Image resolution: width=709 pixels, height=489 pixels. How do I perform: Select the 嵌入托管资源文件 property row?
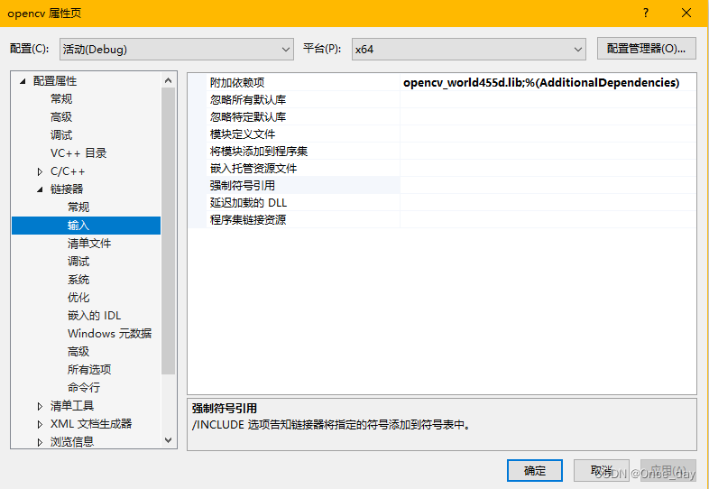[x=442, y=169]
